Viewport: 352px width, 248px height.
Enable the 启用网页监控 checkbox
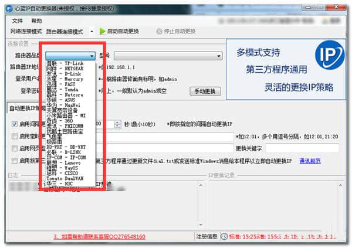tap(15, 148)
